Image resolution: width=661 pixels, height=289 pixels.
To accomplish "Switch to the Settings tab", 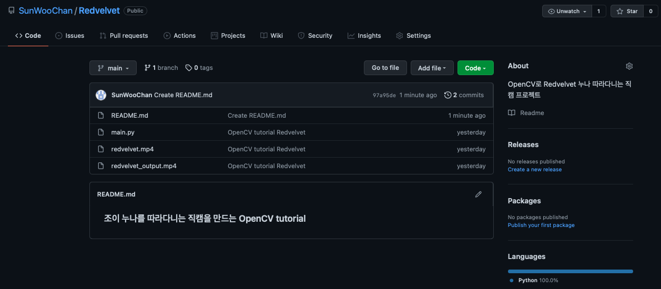I will point(413,36).
